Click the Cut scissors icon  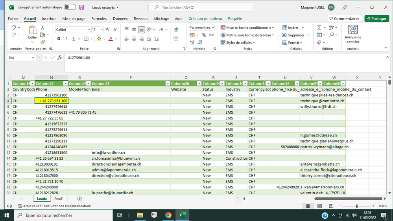point(42,28)
